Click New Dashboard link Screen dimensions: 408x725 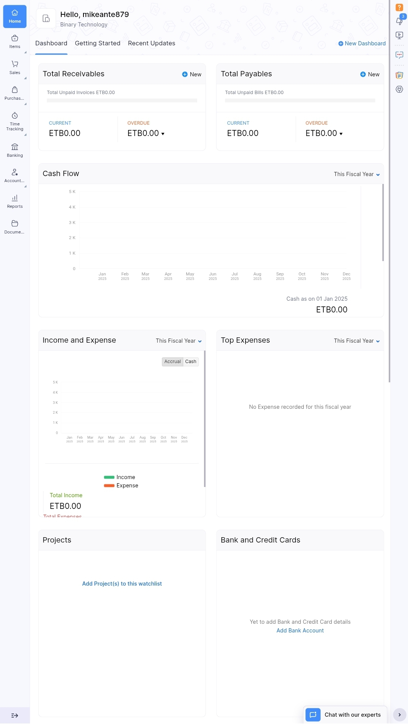coord(362,43)
